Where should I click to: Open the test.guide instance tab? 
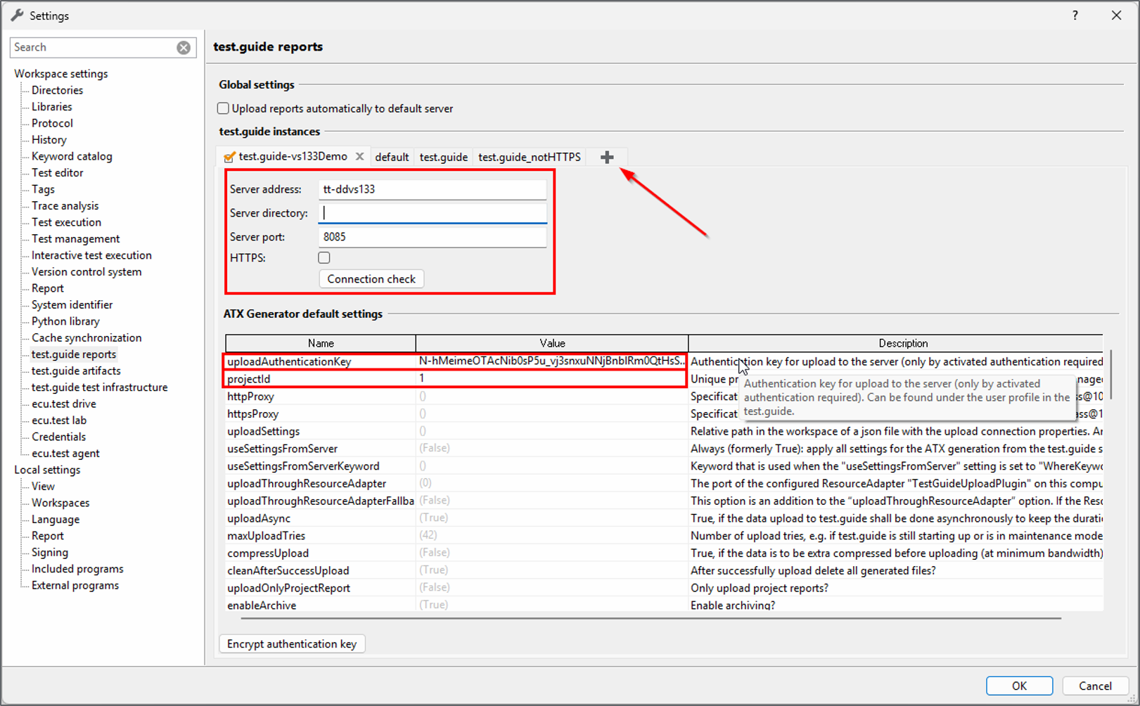[443, 157]
